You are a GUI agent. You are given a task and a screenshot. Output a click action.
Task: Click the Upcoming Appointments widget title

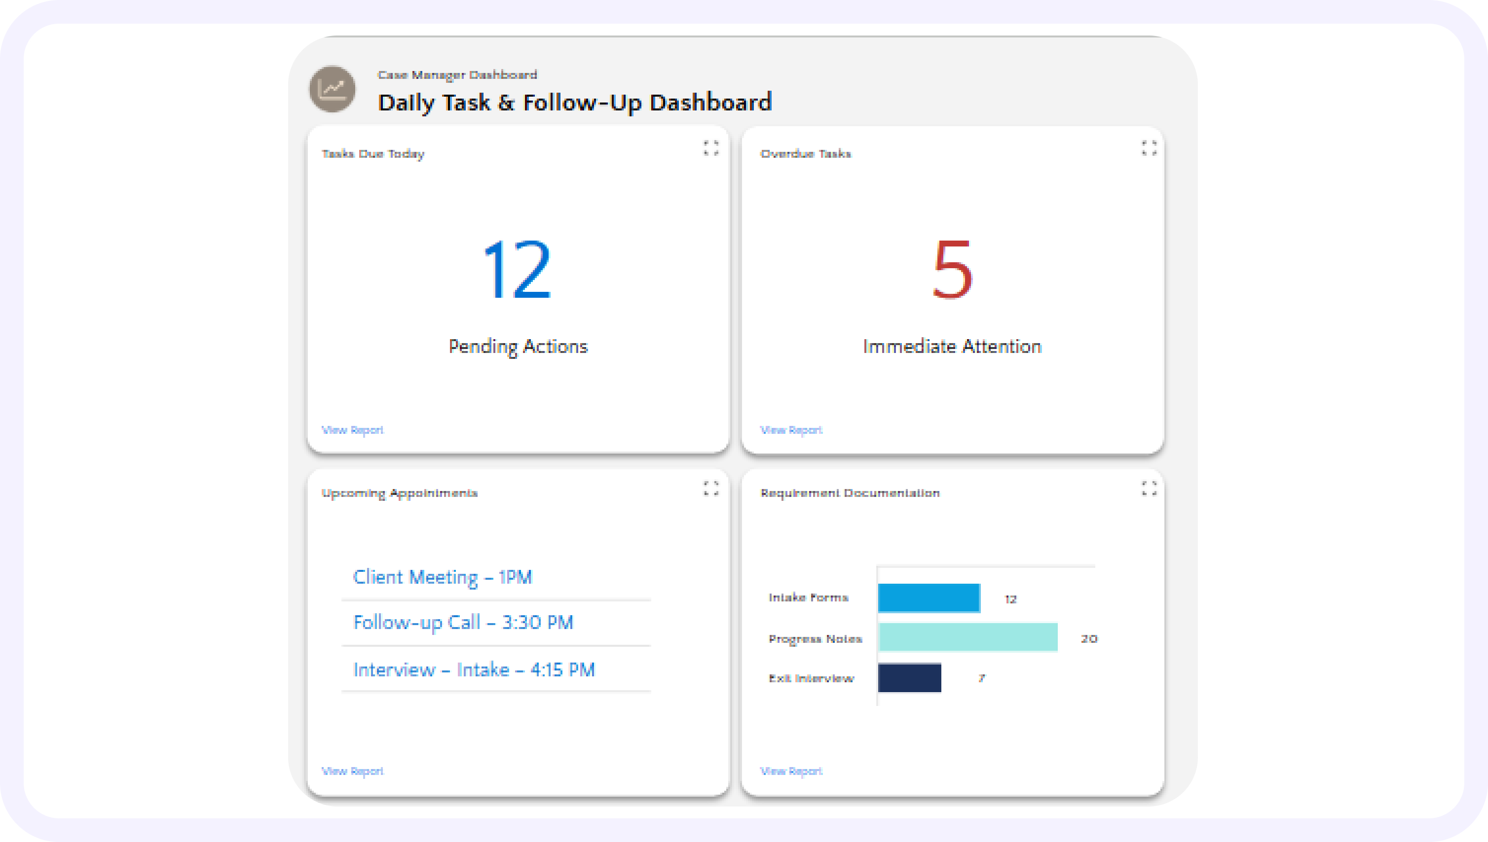[x=399, y=493]
